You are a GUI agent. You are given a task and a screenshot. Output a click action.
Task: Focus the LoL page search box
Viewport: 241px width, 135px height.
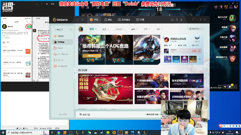(196, 29)
